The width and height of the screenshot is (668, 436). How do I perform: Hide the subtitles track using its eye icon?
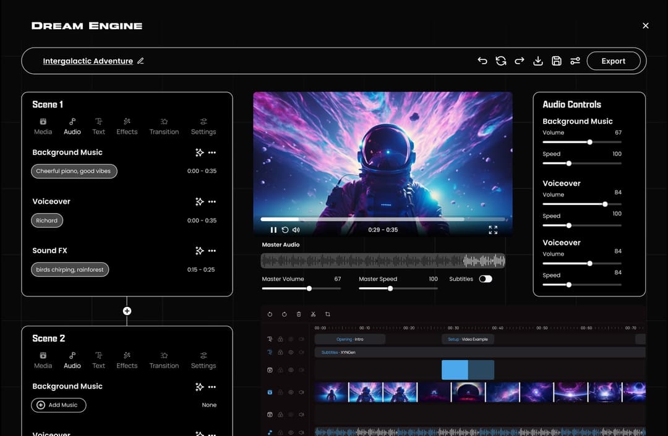tap(290, 352)
